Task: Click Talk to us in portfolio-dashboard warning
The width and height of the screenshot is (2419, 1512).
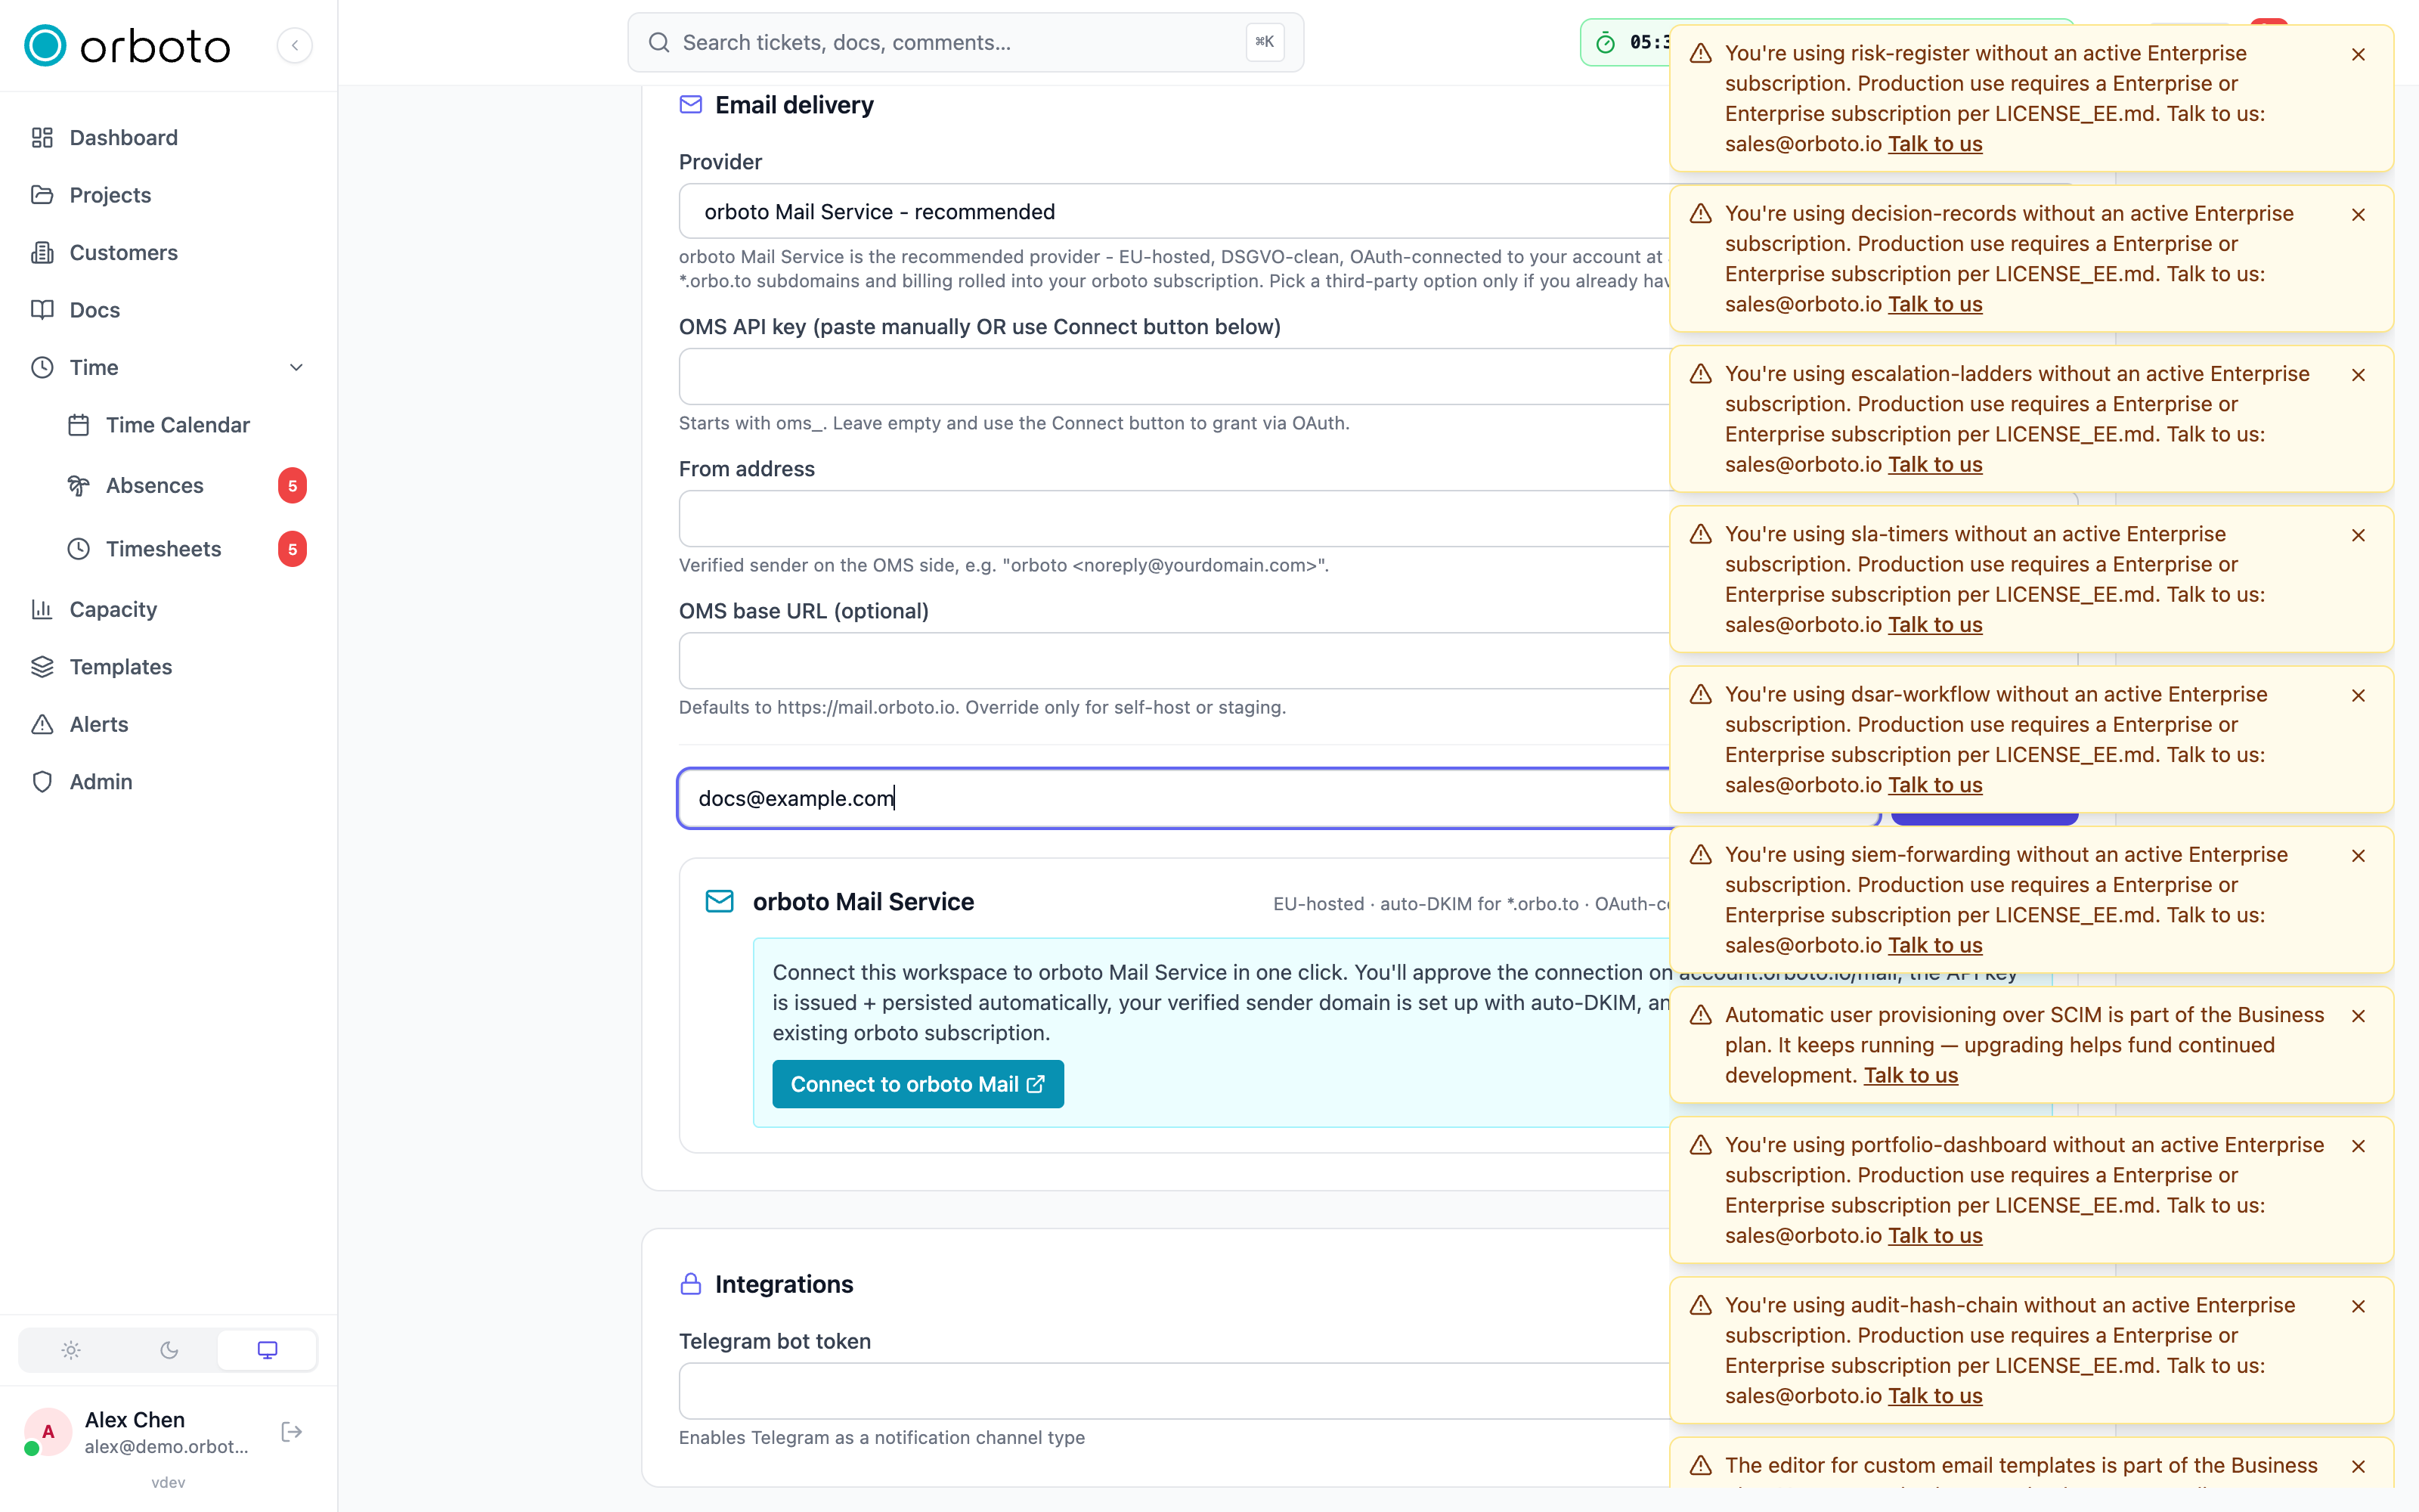Action: tap(1934, 1236)
